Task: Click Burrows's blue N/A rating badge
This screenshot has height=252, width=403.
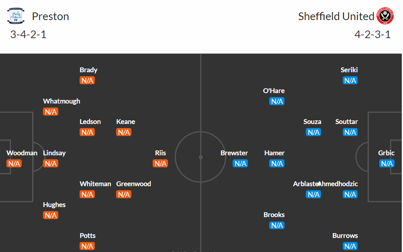Action: [350, 246]
